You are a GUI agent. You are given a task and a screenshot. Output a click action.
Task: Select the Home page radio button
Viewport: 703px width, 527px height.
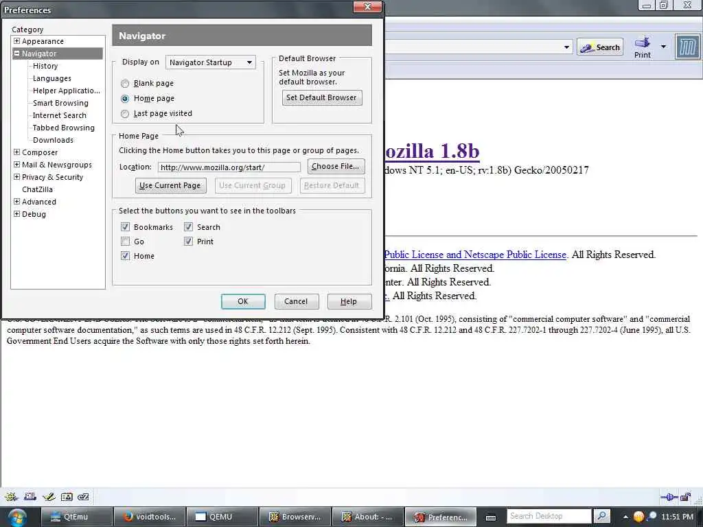click(125, 99)
